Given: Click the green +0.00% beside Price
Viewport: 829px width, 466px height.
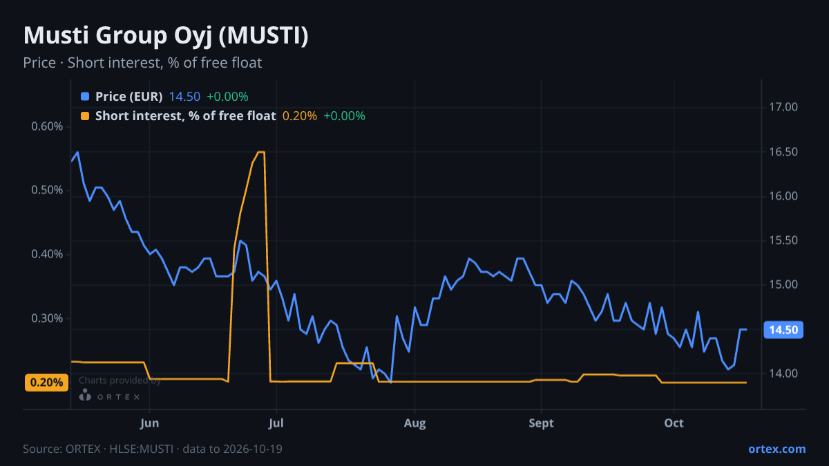Looking at the screenshot, I should point(227,97).
